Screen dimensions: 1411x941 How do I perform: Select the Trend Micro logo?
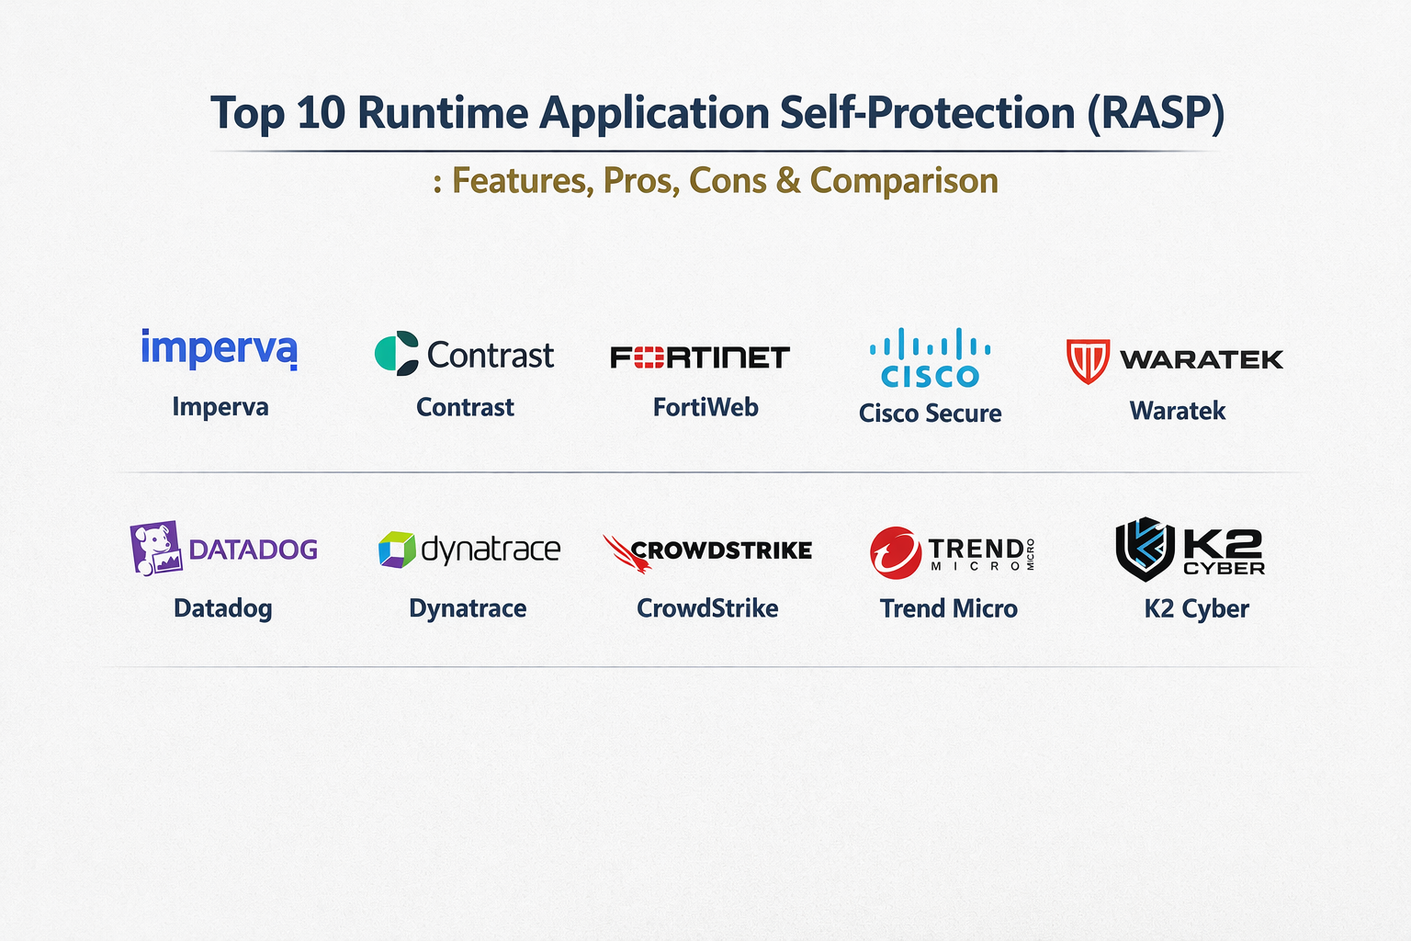[x=952, y=552]
